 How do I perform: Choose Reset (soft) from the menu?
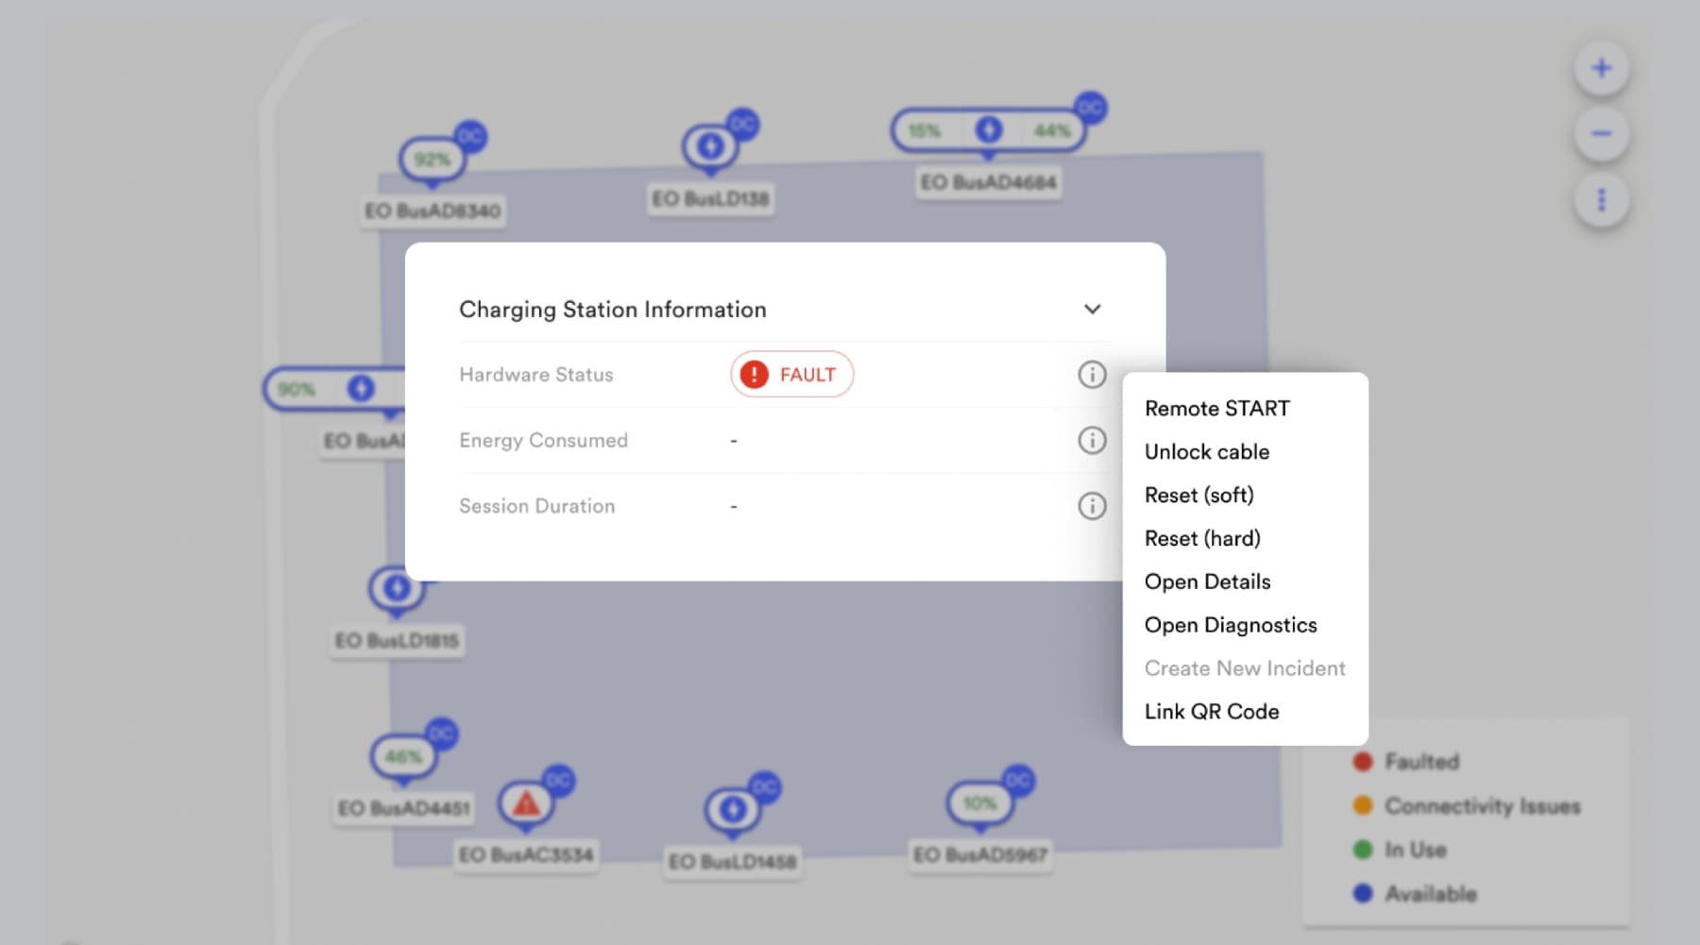click(1198, 496)
